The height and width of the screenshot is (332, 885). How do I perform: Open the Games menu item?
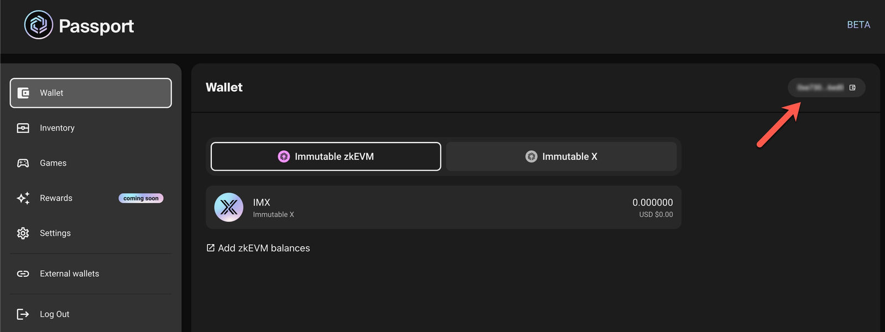point(91,163)
